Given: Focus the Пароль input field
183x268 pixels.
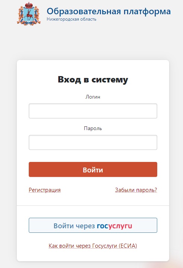Looking at the screenshot, I should pyautogui.click(x=93, y=142).
